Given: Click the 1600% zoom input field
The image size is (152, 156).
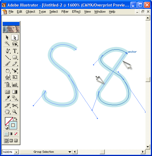Looking at the screenshot, I should click(x=8, y=152).
